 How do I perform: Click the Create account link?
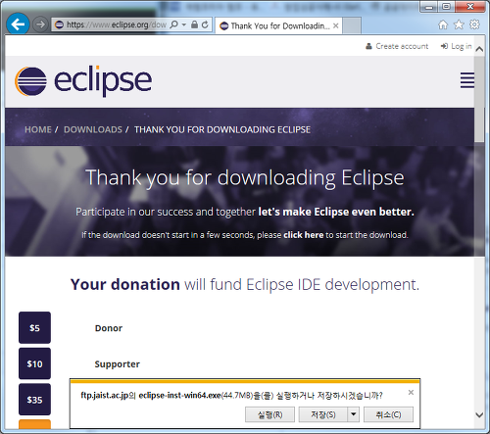(397, 46)
